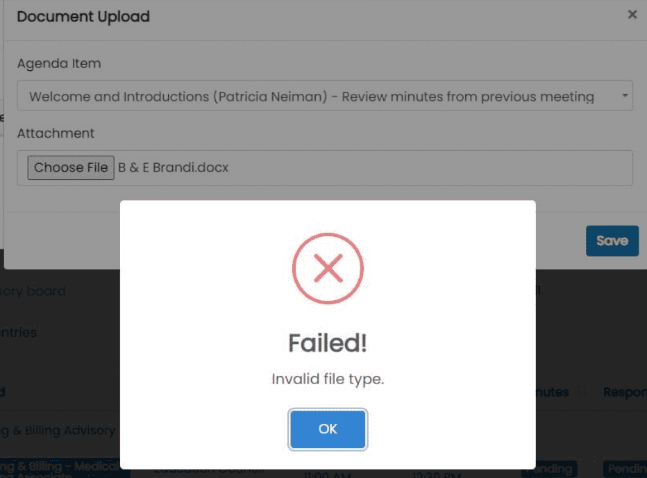Click the dropdown caret on Agenda Item

[x=623, y=96]
